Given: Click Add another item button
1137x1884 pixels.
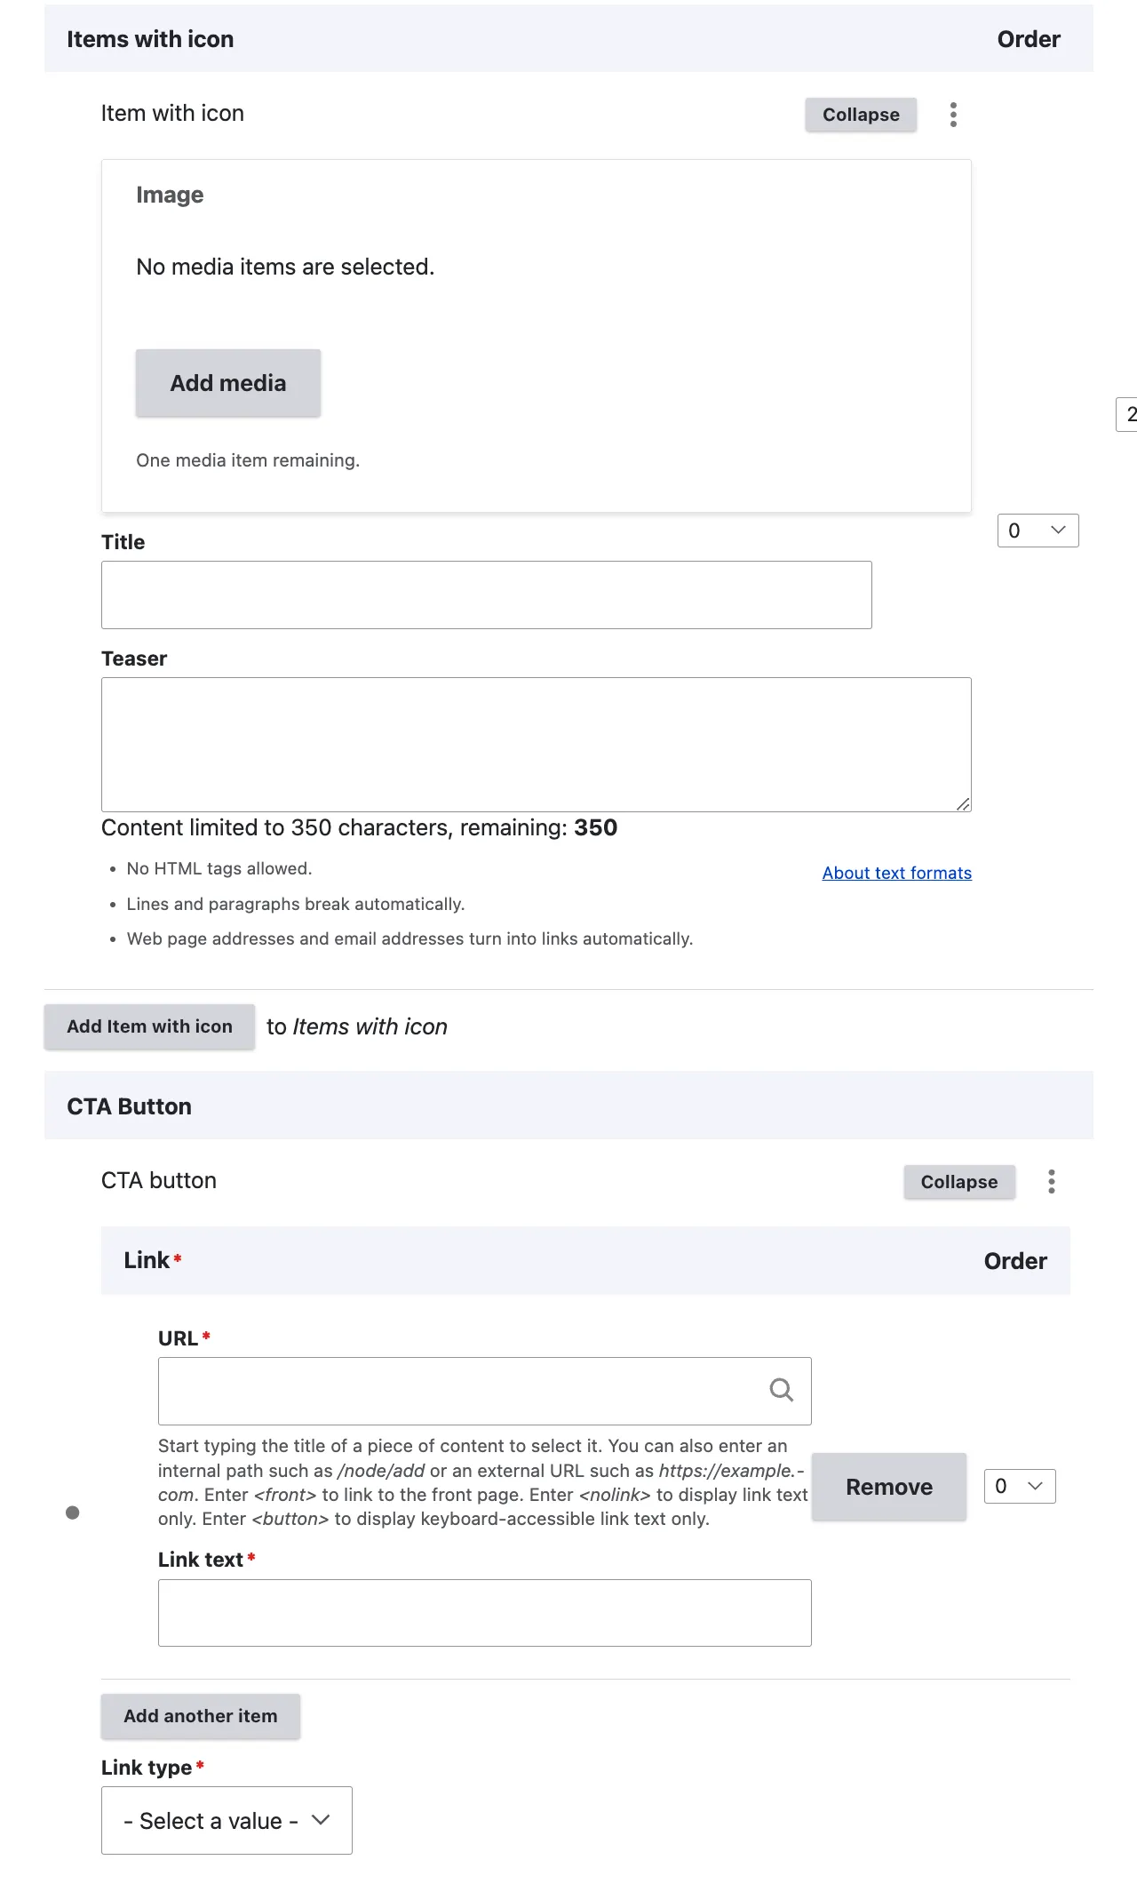Looking at the screenshot, I should (201, 1716).
